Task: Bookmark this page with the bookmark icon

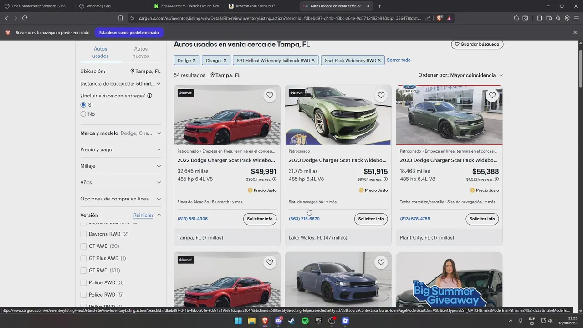Action: (120, 18)
